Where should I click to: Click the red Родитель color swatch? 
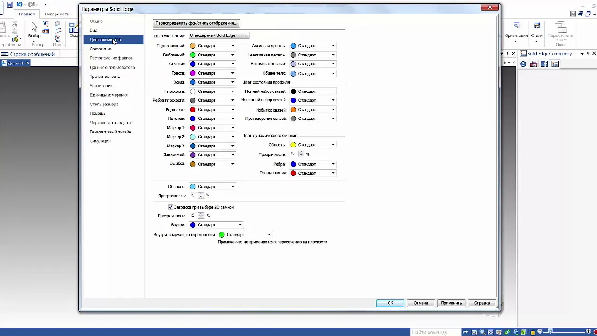[x=193, y=110]
